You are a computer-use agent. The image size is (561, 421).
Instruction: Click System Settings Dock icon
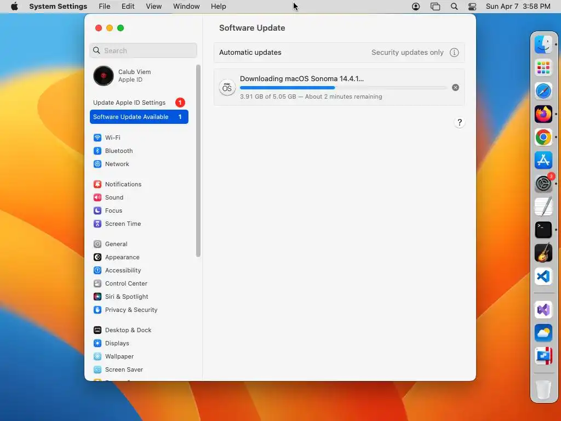pyautogui.click(x=543, y=184)
